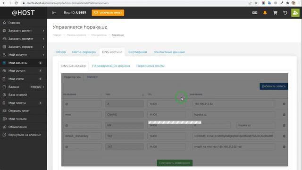Click the @HOST logo
The width and height of the screenshot is (302, 170).
pos(23,13)
